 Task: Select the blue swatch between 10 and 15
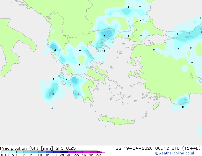(42, 152)
